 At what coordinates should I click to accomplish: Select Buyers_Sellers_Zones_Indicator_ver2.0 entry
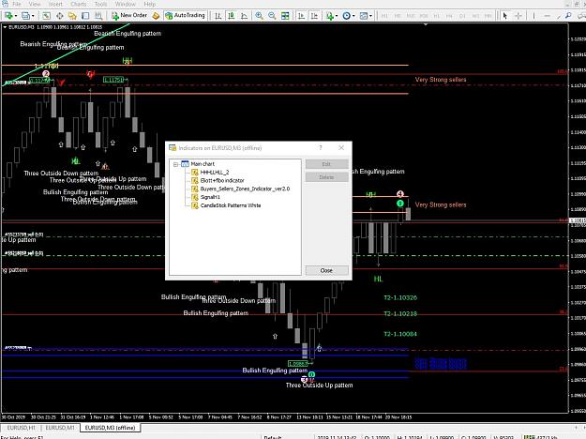coord(245,189)
